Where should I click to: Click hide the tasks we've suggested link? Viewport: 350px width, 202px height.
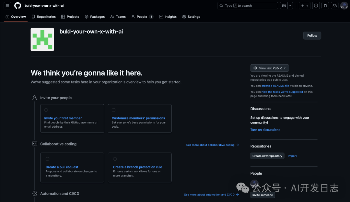[x=282, y=92]
